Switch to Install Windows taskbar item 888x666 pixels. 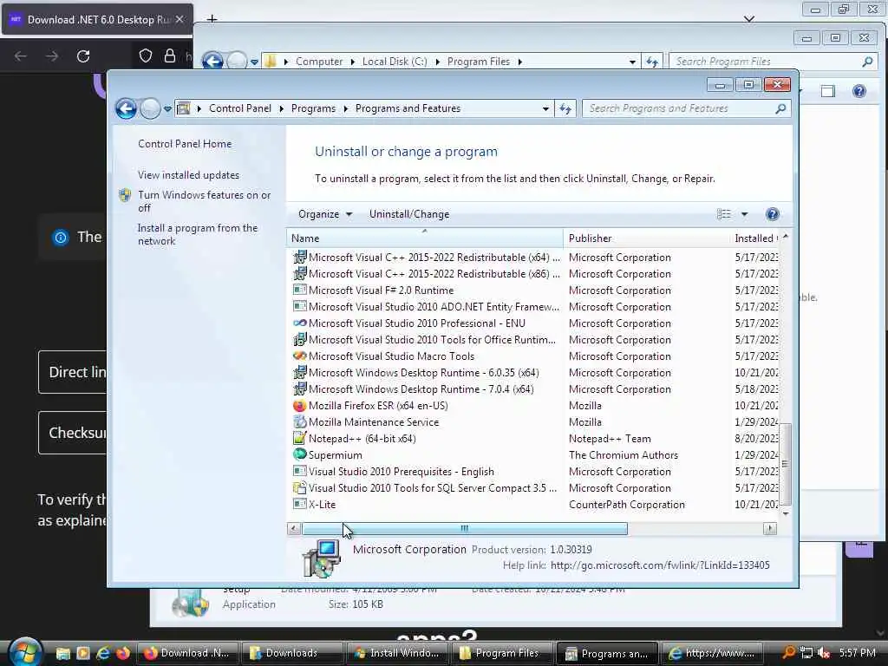click(x=397, y=653)
